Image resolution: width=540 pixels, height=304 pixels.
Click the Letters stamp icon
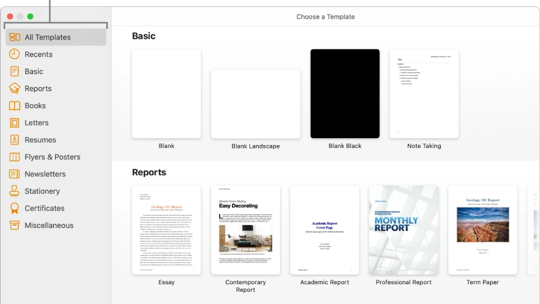(x=15, y=122)
